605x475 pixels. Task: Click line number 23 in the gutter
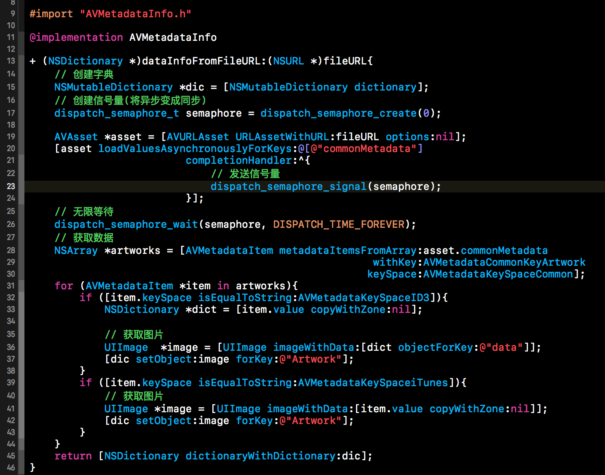point(11,186)
